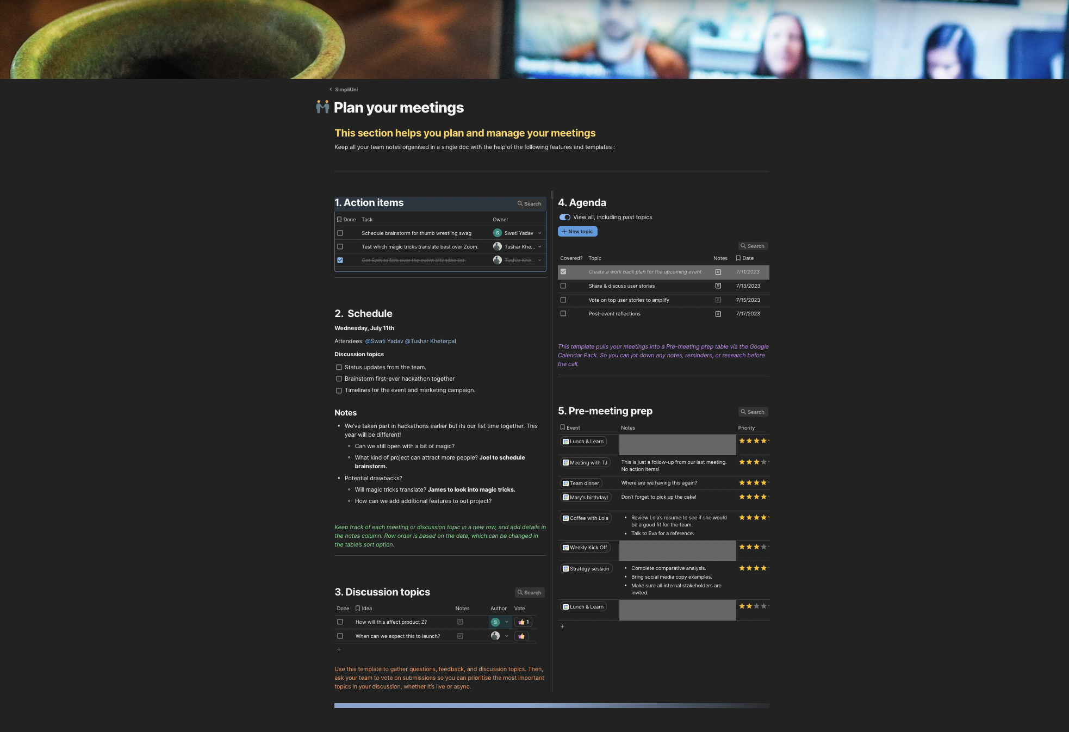Click the add row plus under Pre-meeting prep
This screenshot has height=732, width=1069.
click(x=562, y=626)
